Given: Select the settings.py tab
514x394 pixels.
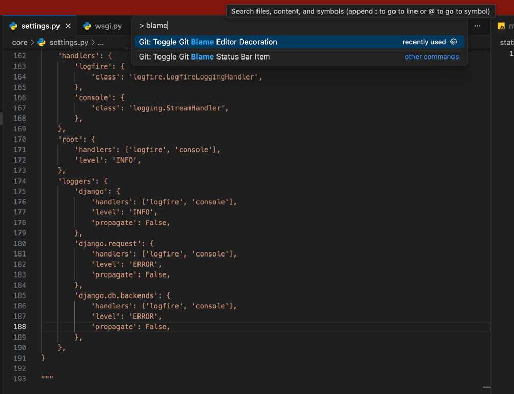Looking at the screenshot, I should click(39, 26).
